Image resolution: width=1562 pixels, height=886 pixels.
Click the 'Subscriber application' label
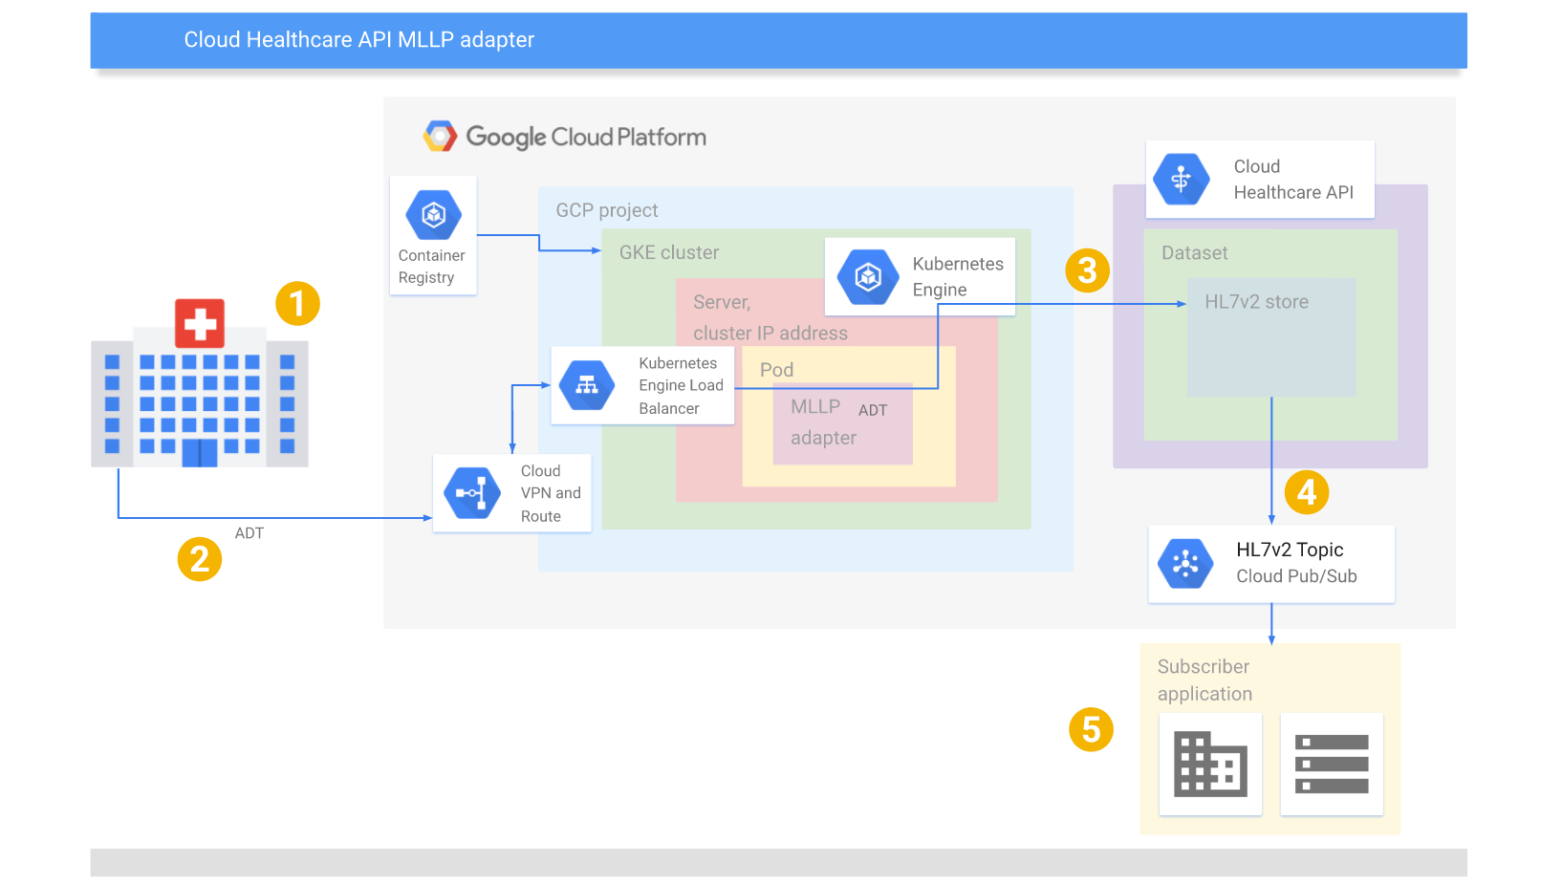pyautogui.click(x=1204, y=681)
